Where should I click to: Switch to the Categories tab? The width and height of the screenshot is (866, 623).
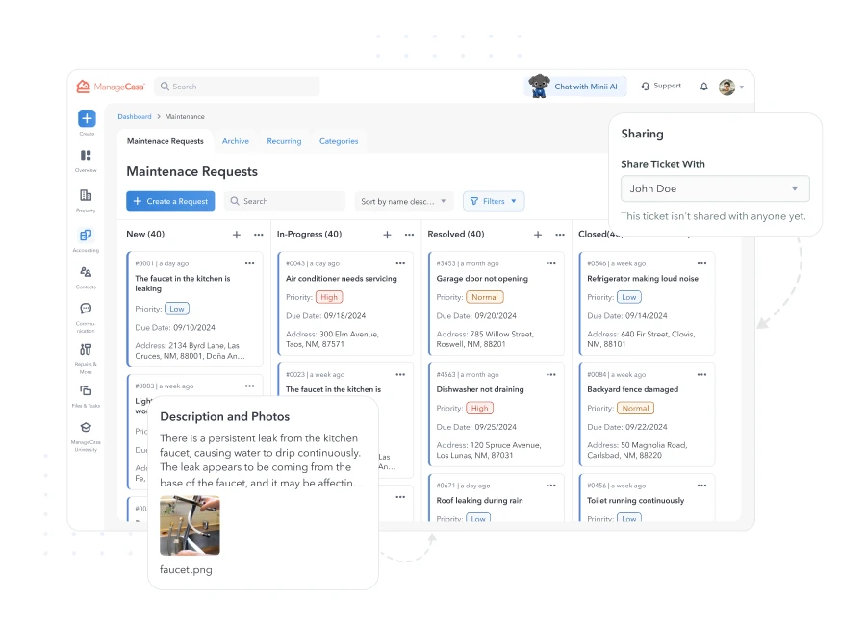click(x=339, y=141)
